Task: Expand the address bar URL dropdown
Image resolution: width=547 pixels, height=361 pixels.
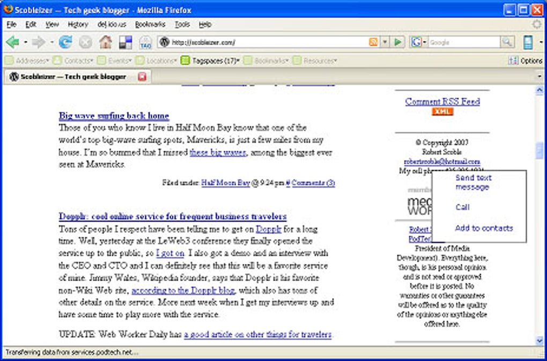Action: point(384,42)
